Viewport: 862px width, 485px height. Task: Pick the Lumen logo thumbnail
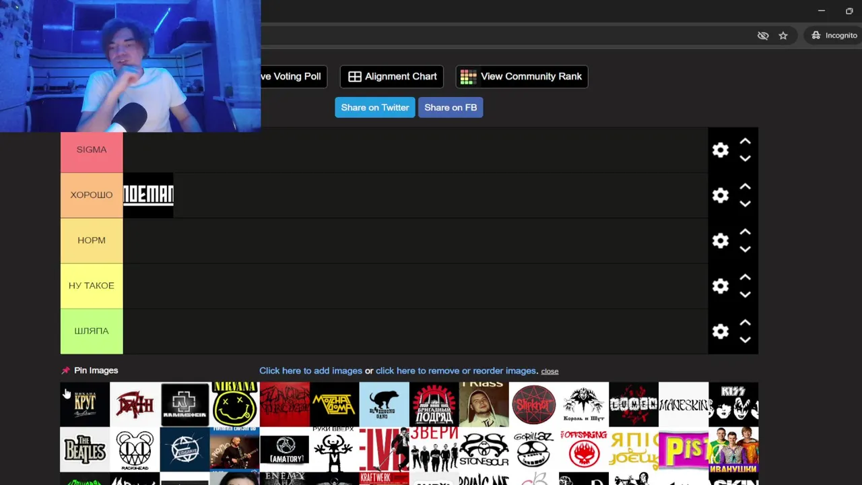pos(633,404)
